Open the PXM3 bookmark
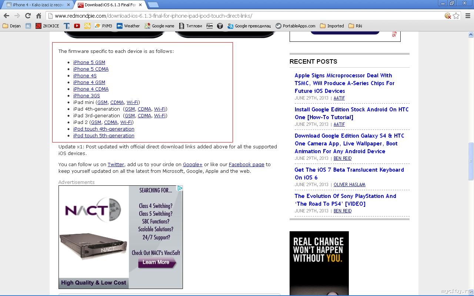Screen dimensions: 474x296 103,26
